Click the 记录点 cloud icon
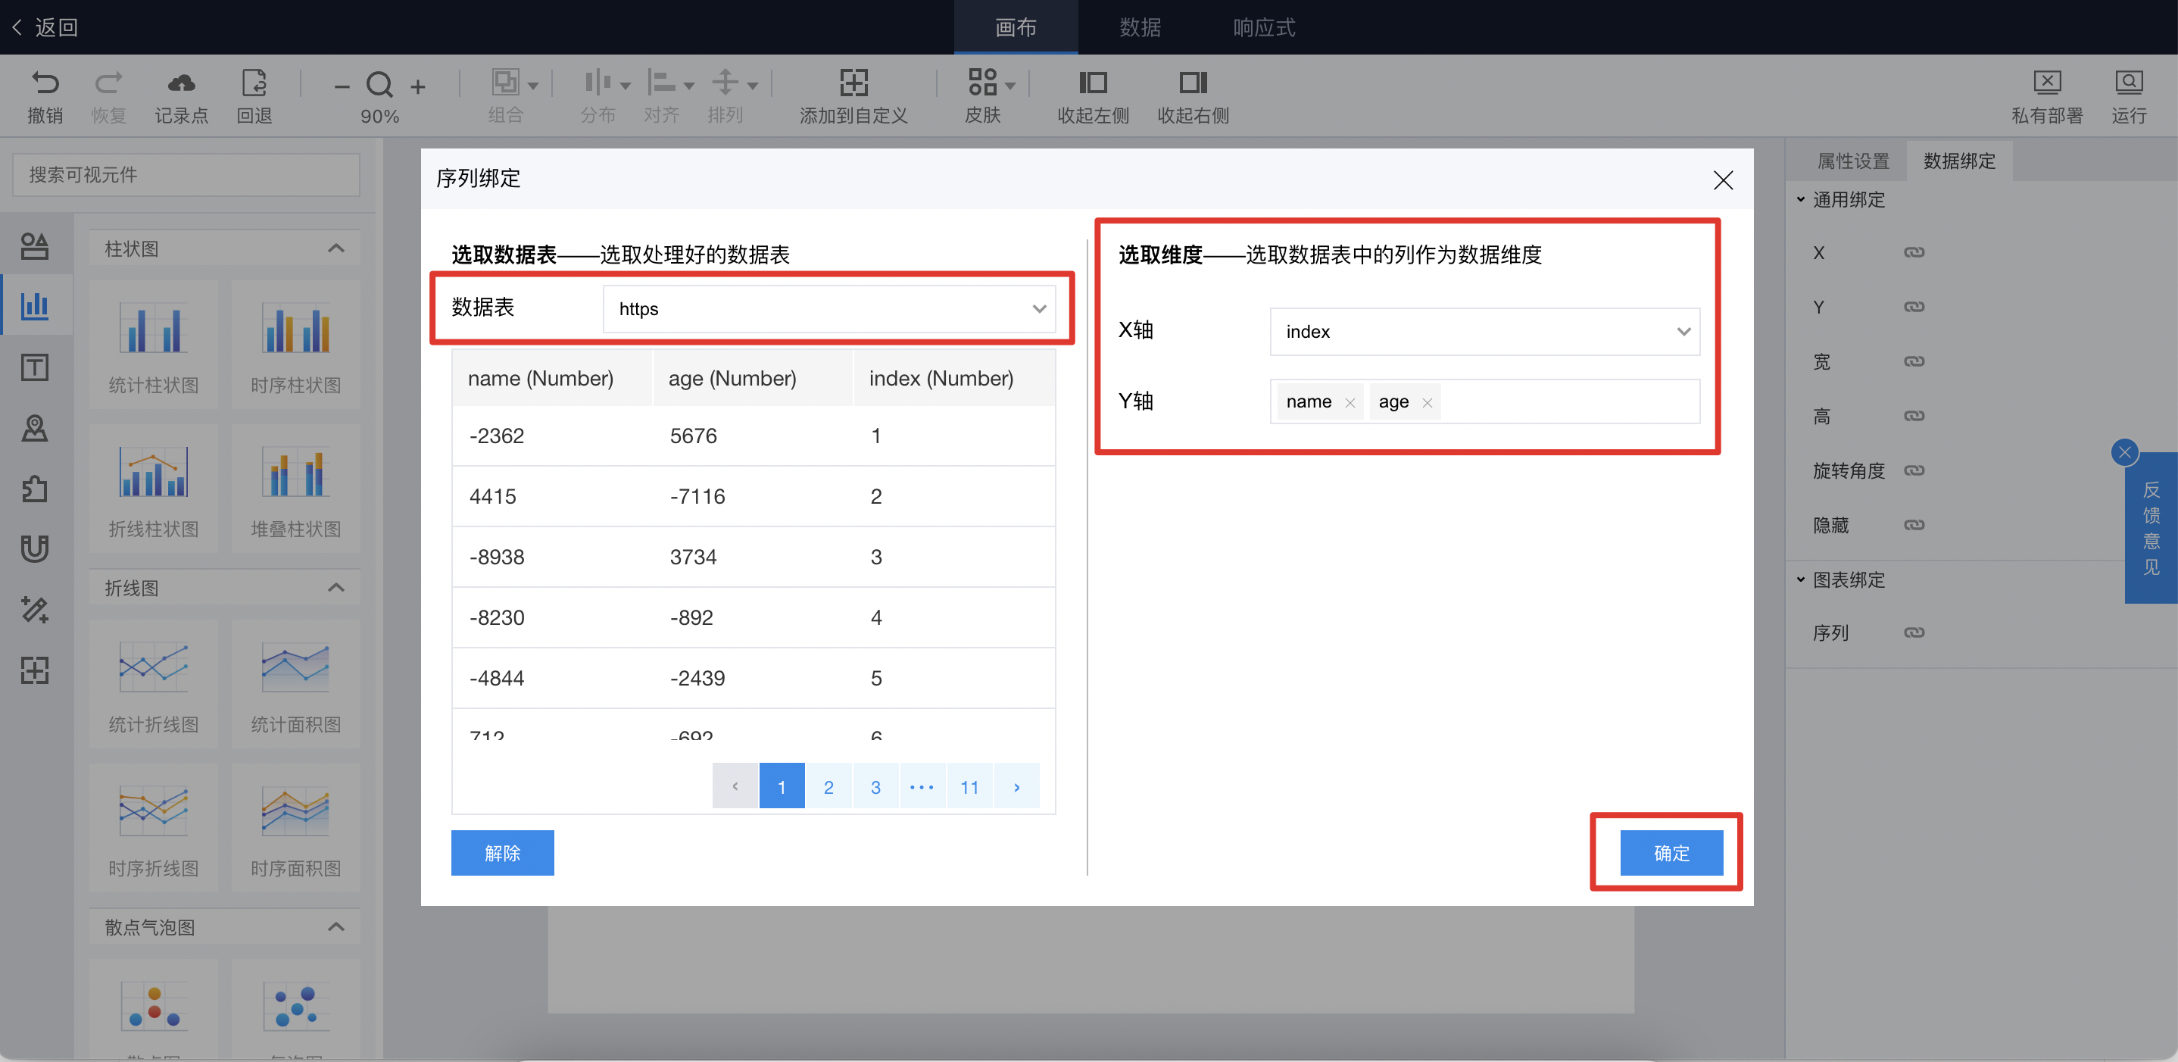Screen dimensions: 2178x1062 pyautogui.click(x=181, y=83)
